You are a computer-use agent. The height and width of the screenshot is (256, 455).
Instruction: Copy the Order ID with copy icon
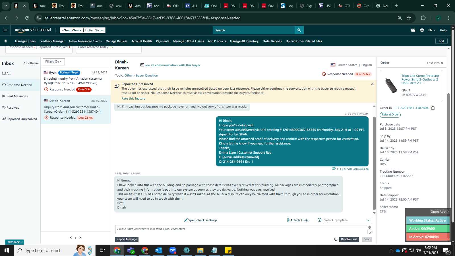(433, 108)
